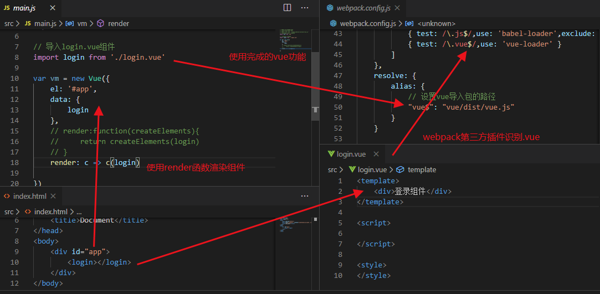Click template breadcrumb in login.vue
The image size is (600, 294).
pyautogui.click(x=416, y=169)
